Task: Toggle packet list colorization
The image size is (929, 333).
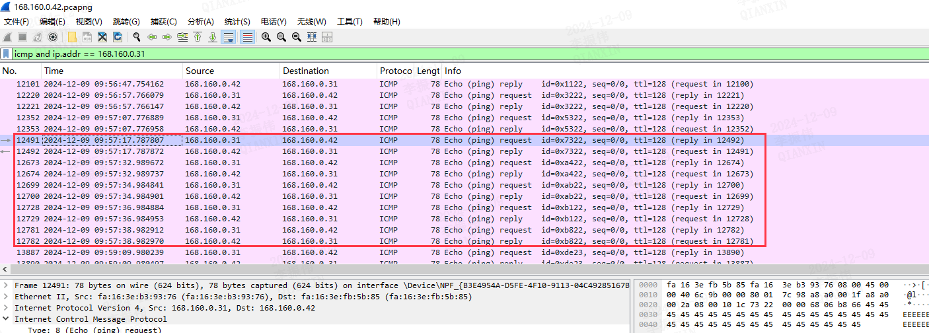Action: [247, 37]
